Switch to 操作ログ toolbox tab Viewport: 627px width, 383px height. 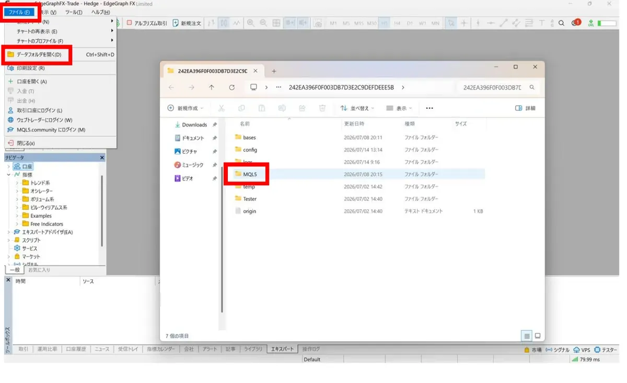pos(311,349)
